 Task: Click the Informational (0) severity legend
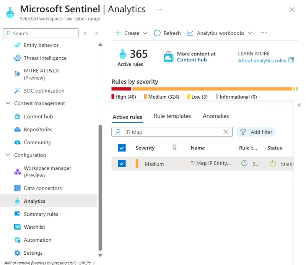pyautogui.click(x=236, y=97)
